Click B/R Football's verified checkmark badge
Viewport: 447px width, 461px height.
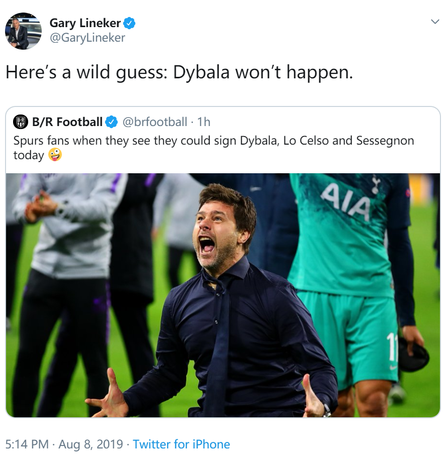[x=112, y=122]
